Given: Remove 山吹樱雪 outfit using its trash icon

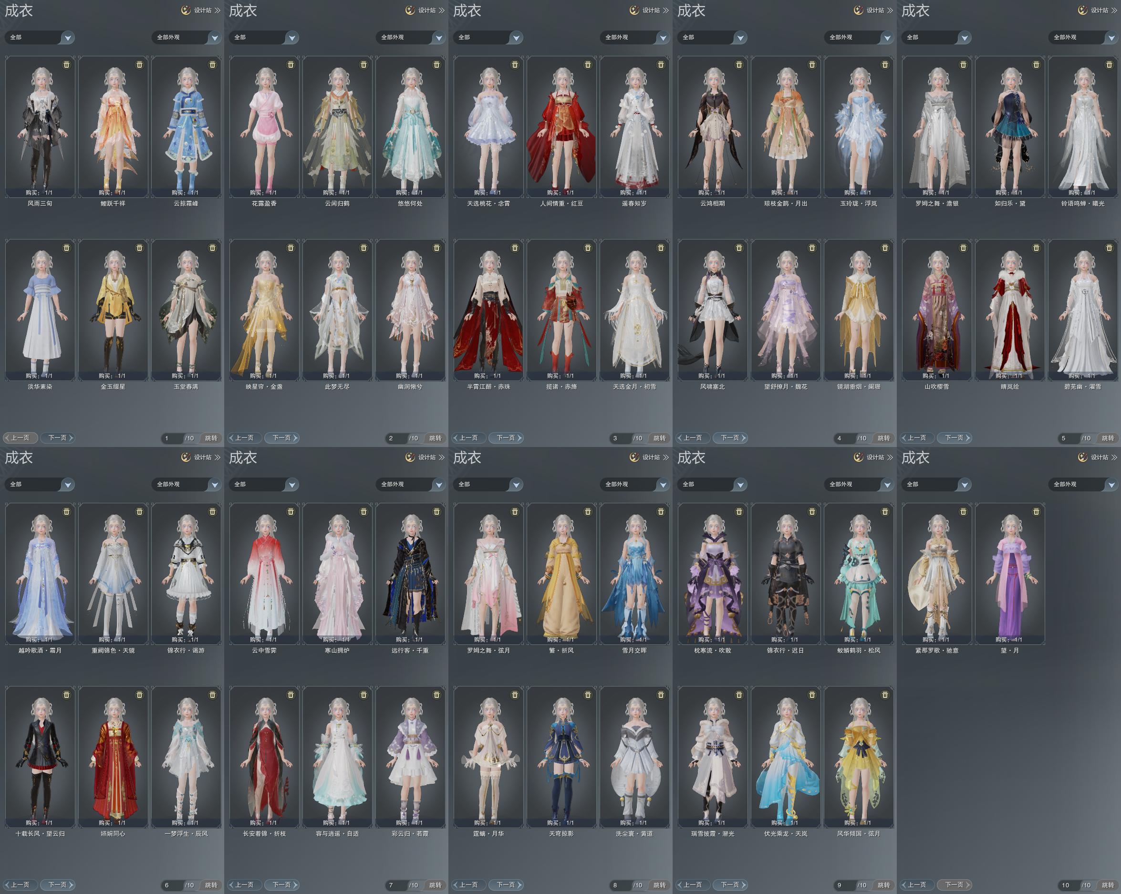Looking at the screenshot, I should 964,248.
